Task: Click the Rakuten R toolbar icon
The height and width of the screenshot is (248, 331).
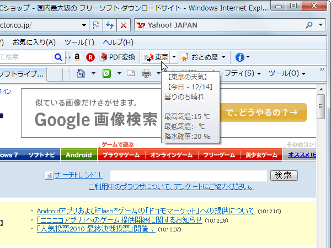Action: pos(90,57)
